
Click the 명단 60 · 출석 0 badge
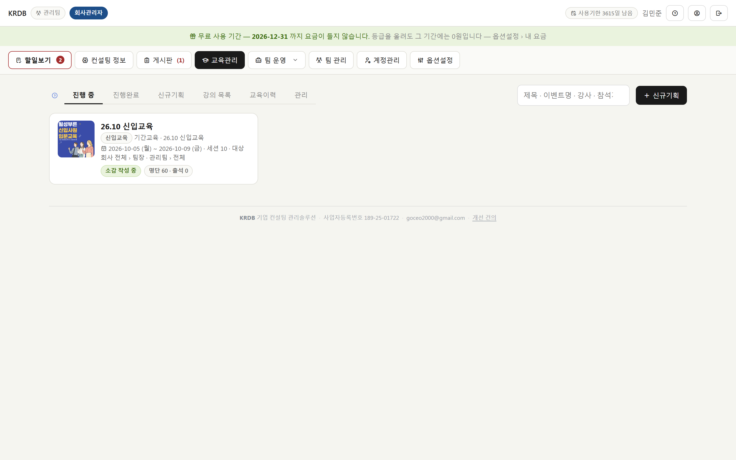[x=168, y=171]
